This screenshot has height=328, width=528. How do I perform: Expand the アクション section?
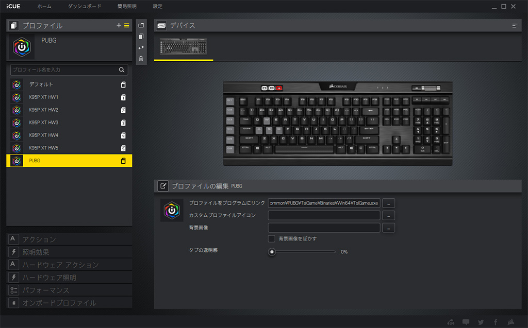coord(70,239)
